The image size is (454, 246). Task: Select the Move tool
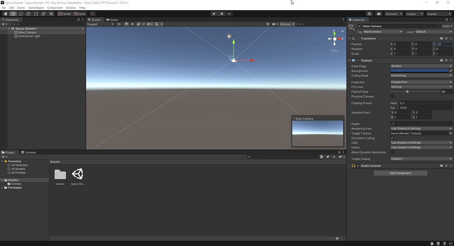(13, 13)
